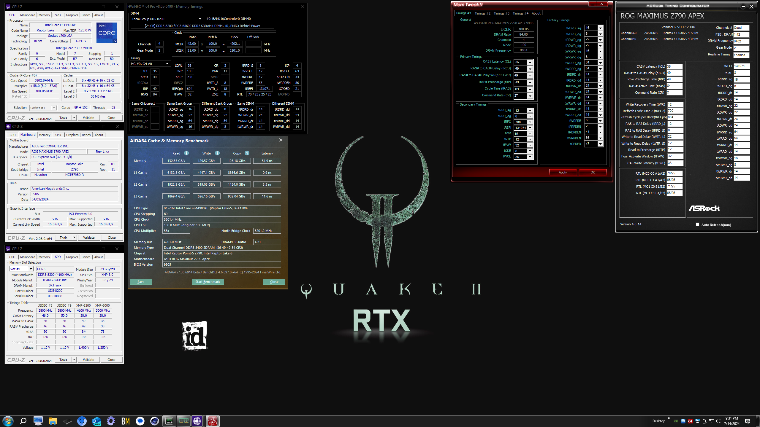Switch to Timings #3 tab in Mem TweakIt

click(x=501, y=13)
